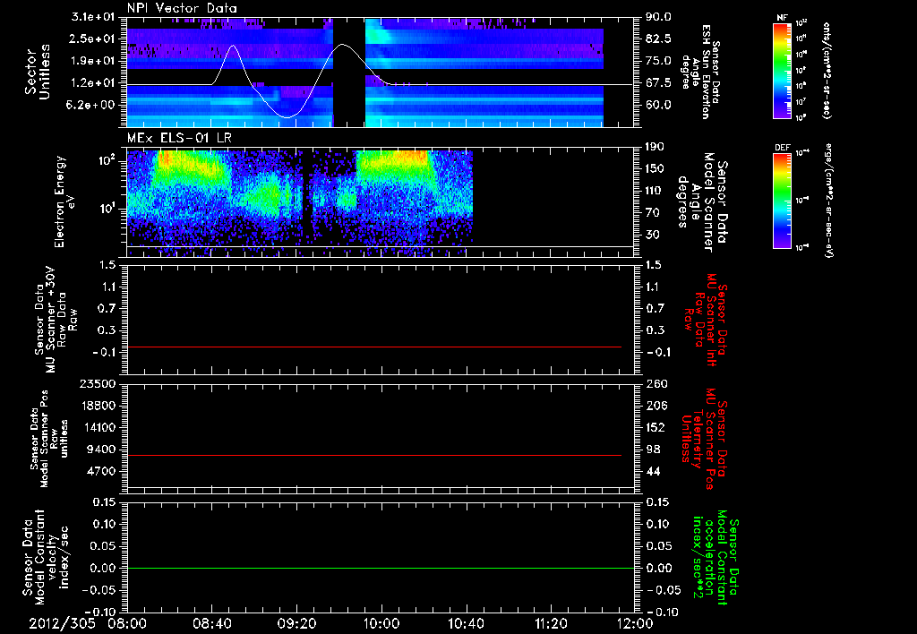Click the red MU Scanner +30V raw data line
917x634 pixels.
(374, 347)
